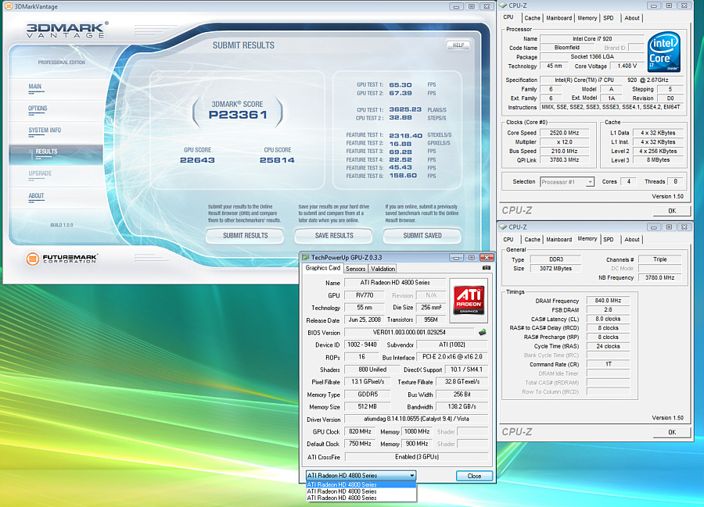Screen dimensions: 704x507
Task: Switch to Graphics Card tab in GPU-Z
Action: coord(323,268)
